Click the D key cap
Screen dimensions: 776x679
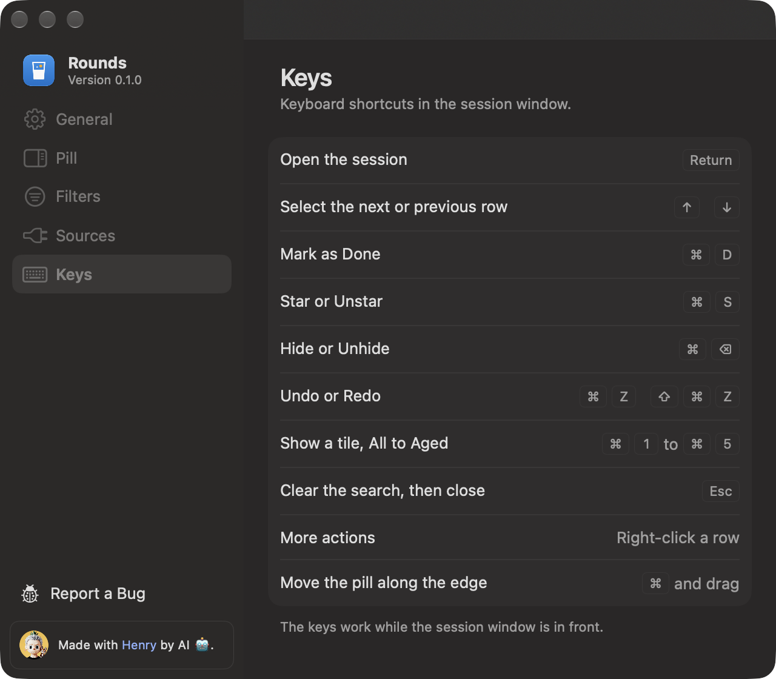[727, 255]
